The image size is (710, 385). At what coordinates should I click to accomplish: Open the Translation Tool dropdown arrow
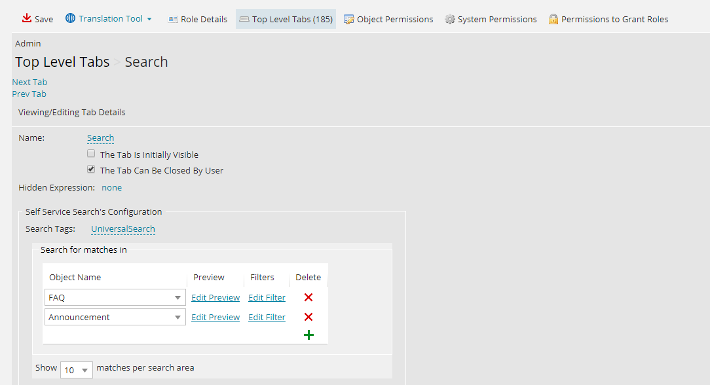(150, 19)
